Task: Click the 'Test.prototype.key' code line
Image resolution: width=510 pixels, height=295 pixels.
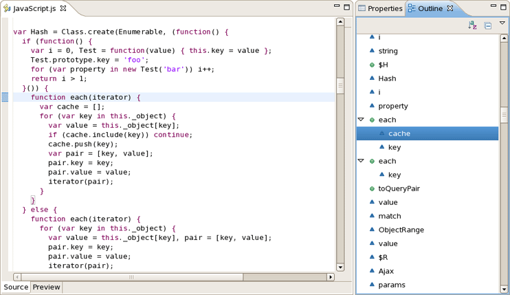Action: (x=89, y=60)
